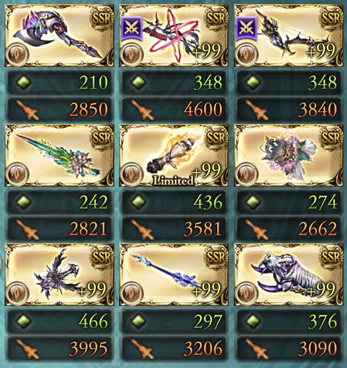Choose the rainbow flower sword weapon

tap(60, 156)
